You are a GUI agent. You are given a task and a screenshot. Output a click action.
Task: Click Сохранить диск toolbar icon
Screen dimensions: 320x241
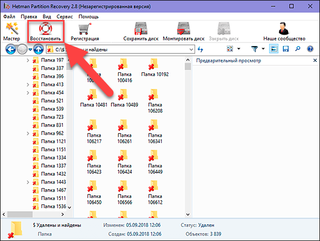click(141, 31)
